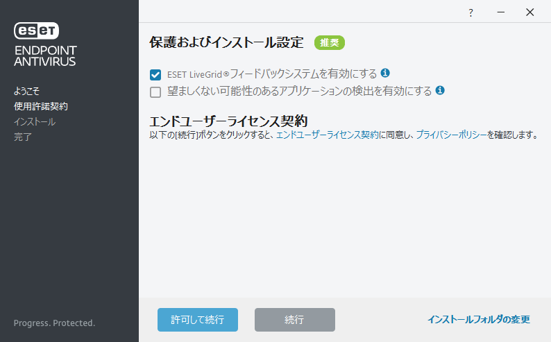Screen dimensions: 551x342
Task: Click the green 推奨 badge
Action: (329, 43)
